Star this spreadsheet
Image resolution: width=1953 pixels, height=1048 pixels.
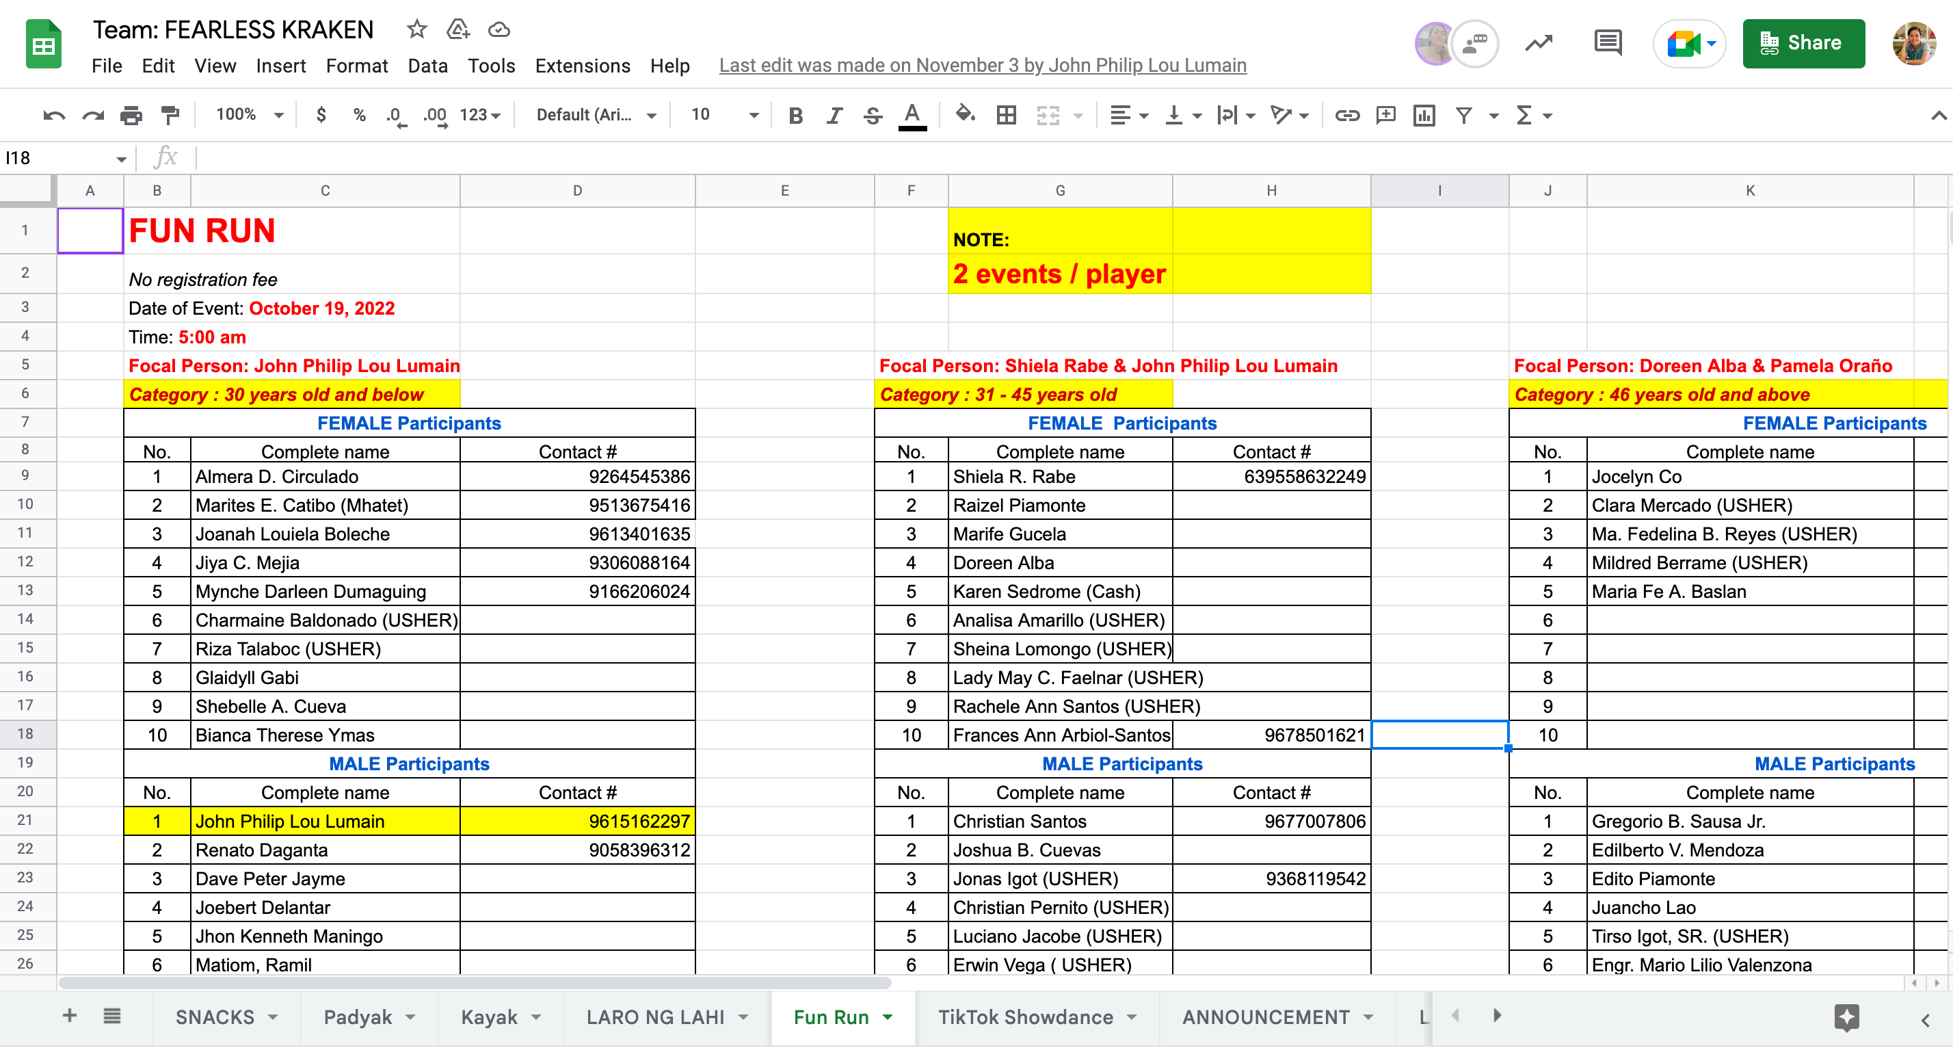(x=416, y=29)
